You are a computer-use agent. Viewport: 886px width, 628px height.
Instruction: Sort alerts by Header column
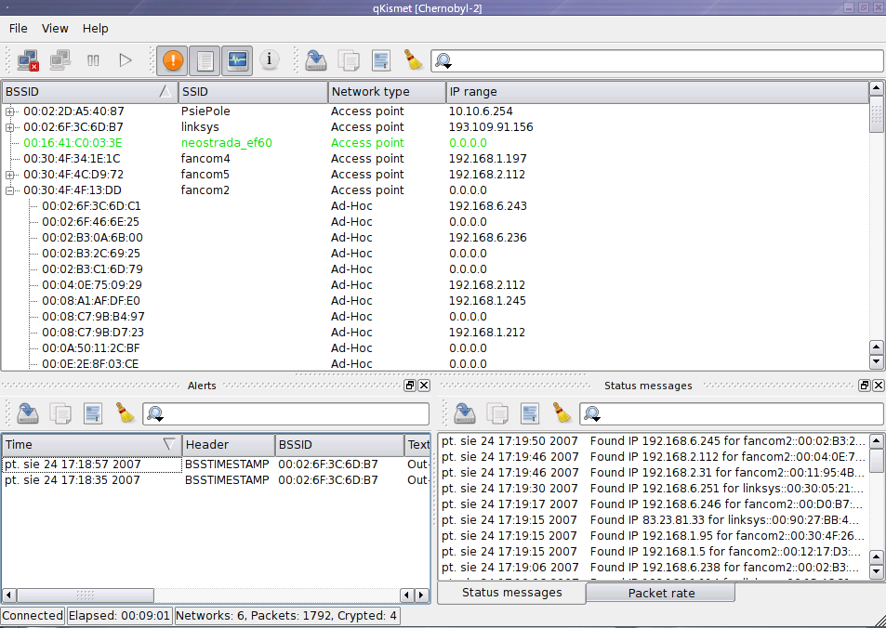pyautogui.click(x=228, y=445)
